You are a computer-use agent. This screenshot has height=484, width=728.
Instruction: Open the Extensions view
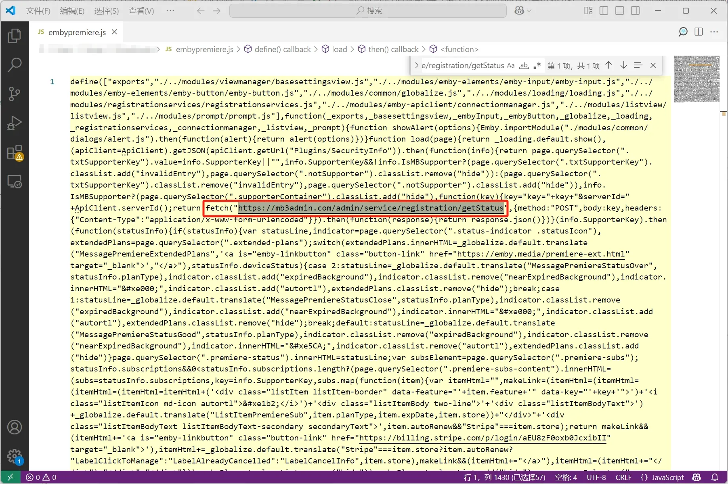pos(15,153)
